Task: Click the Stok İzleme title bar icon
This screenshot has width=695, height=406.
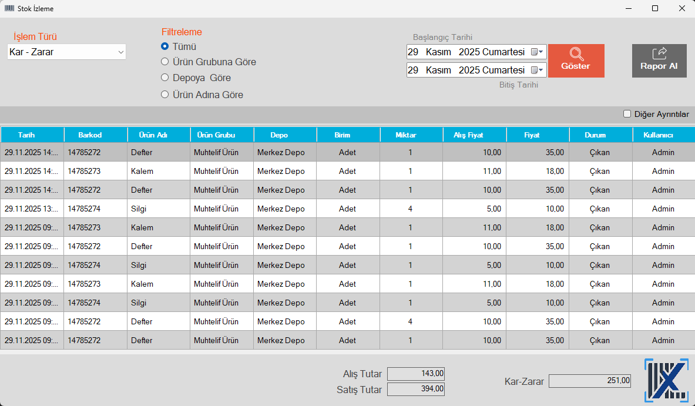Action: (x=9, y=9)
